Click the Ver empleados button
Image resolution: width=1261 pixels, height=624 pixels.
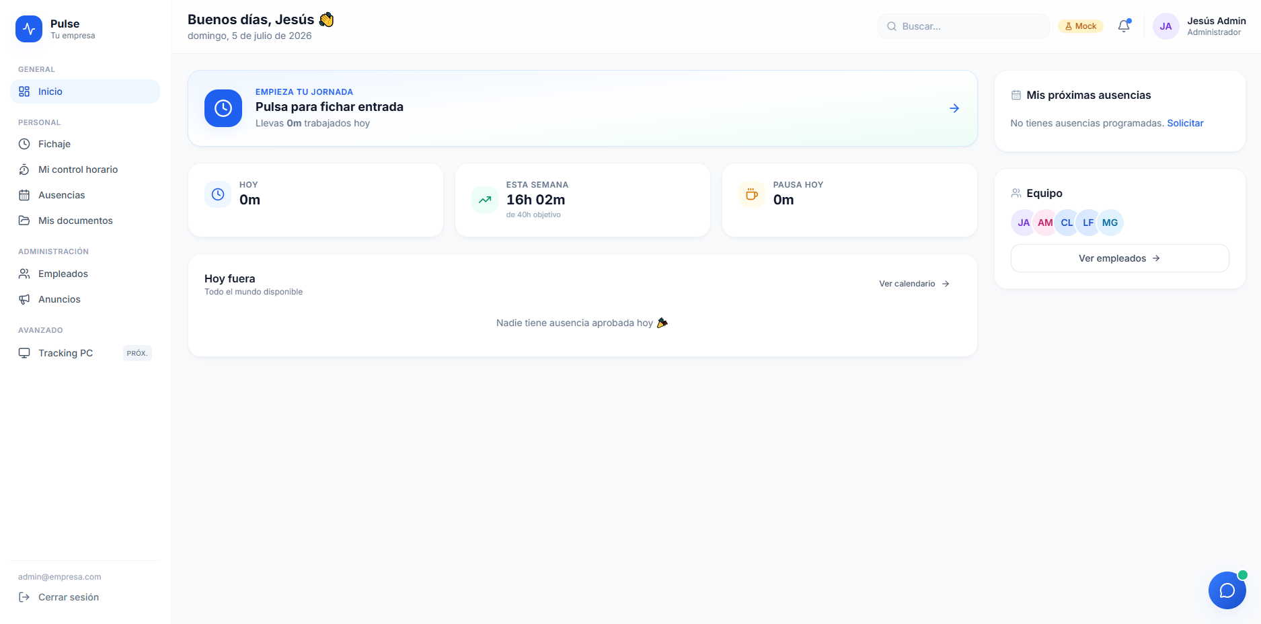click(1120, 258)
